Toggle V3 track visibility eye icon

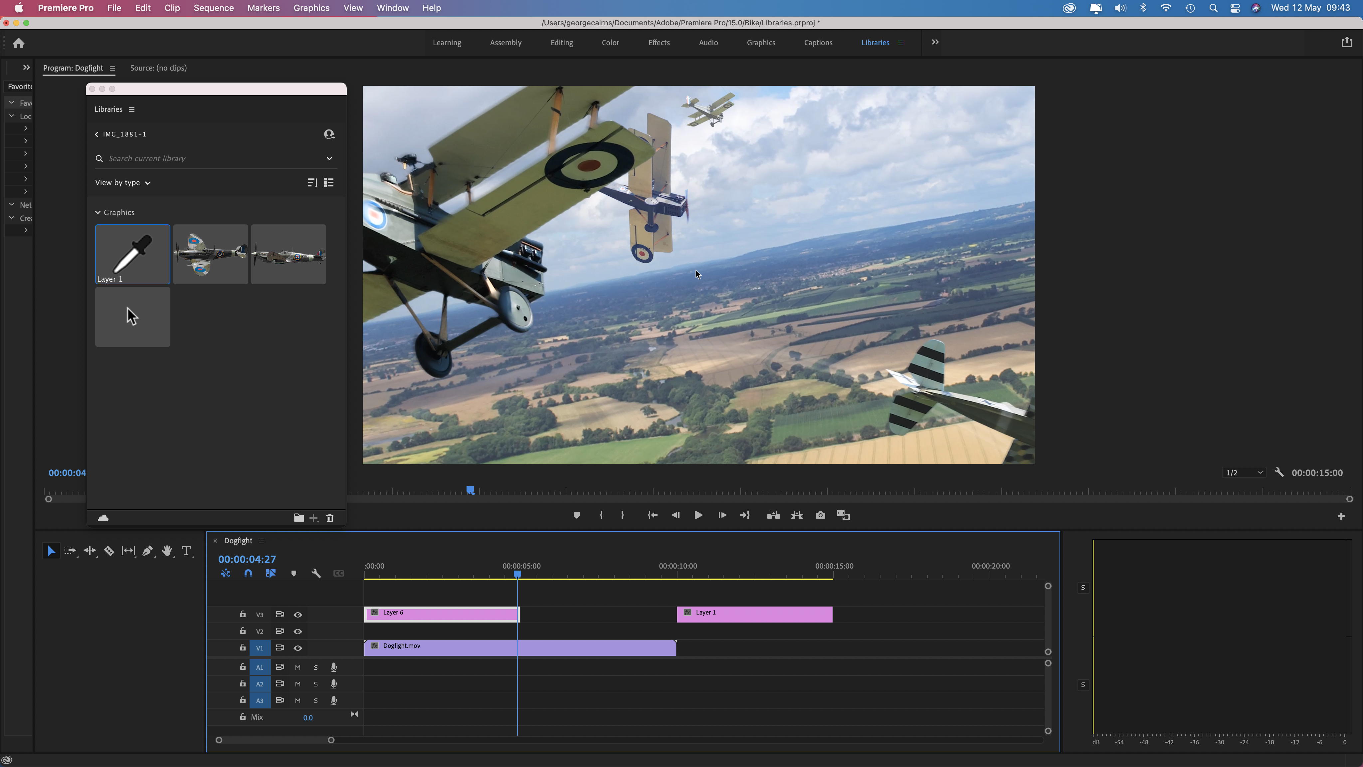click(x=298, y=614)
